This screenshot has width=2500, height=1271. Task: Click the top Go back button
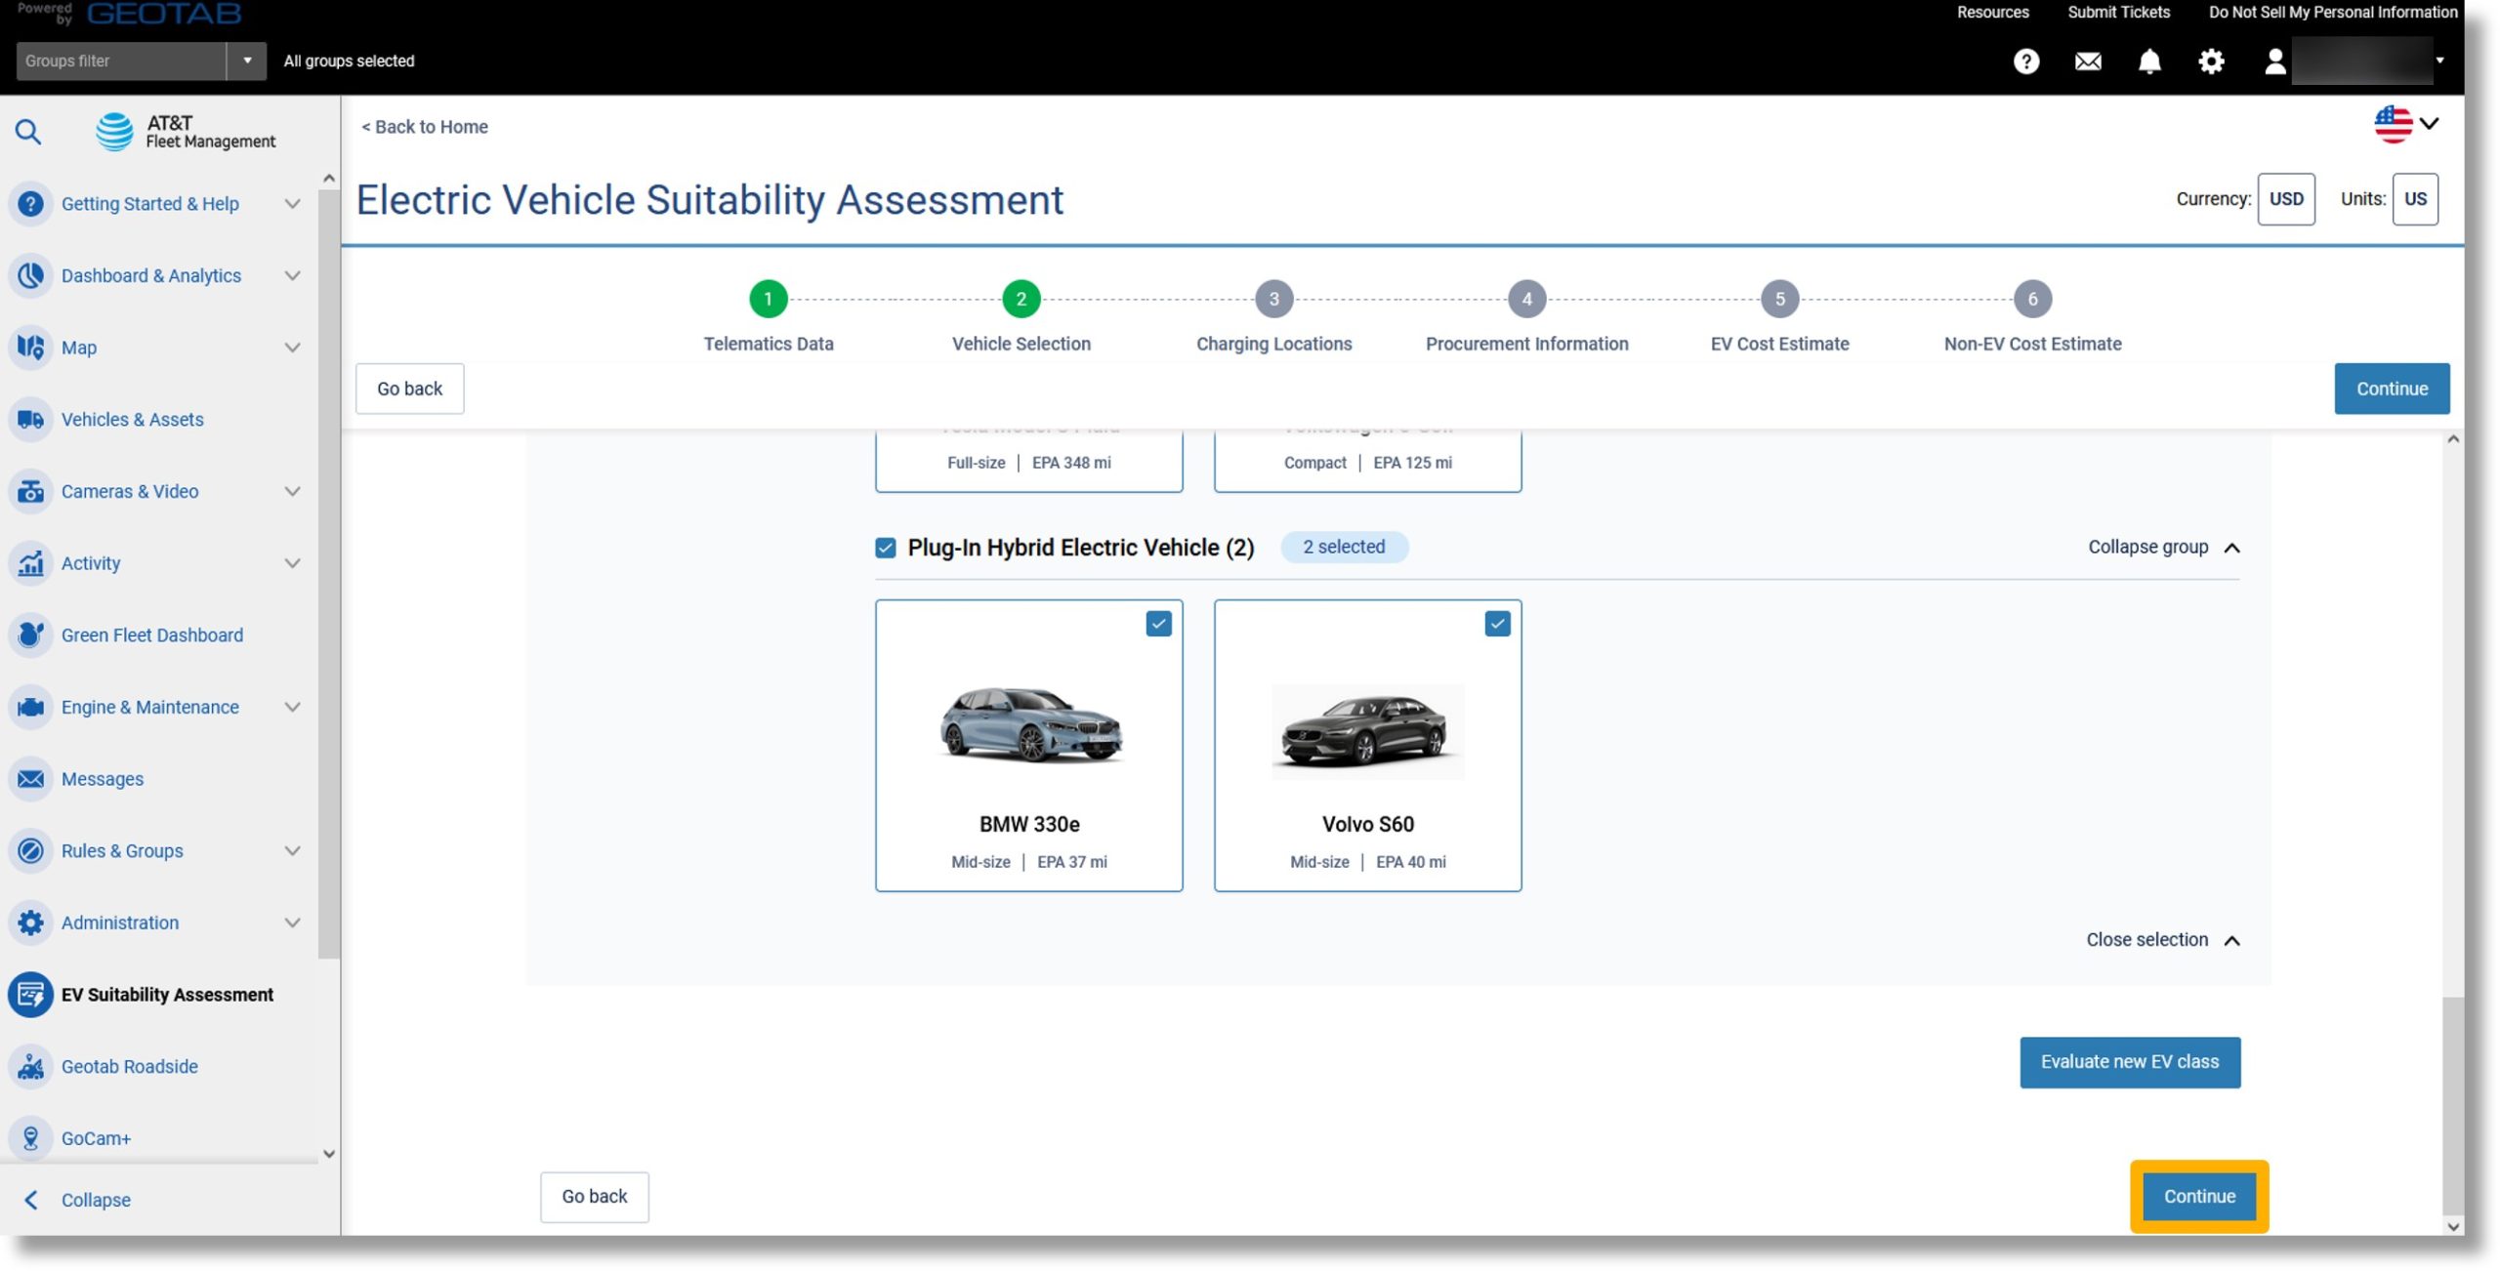(409, 389)
